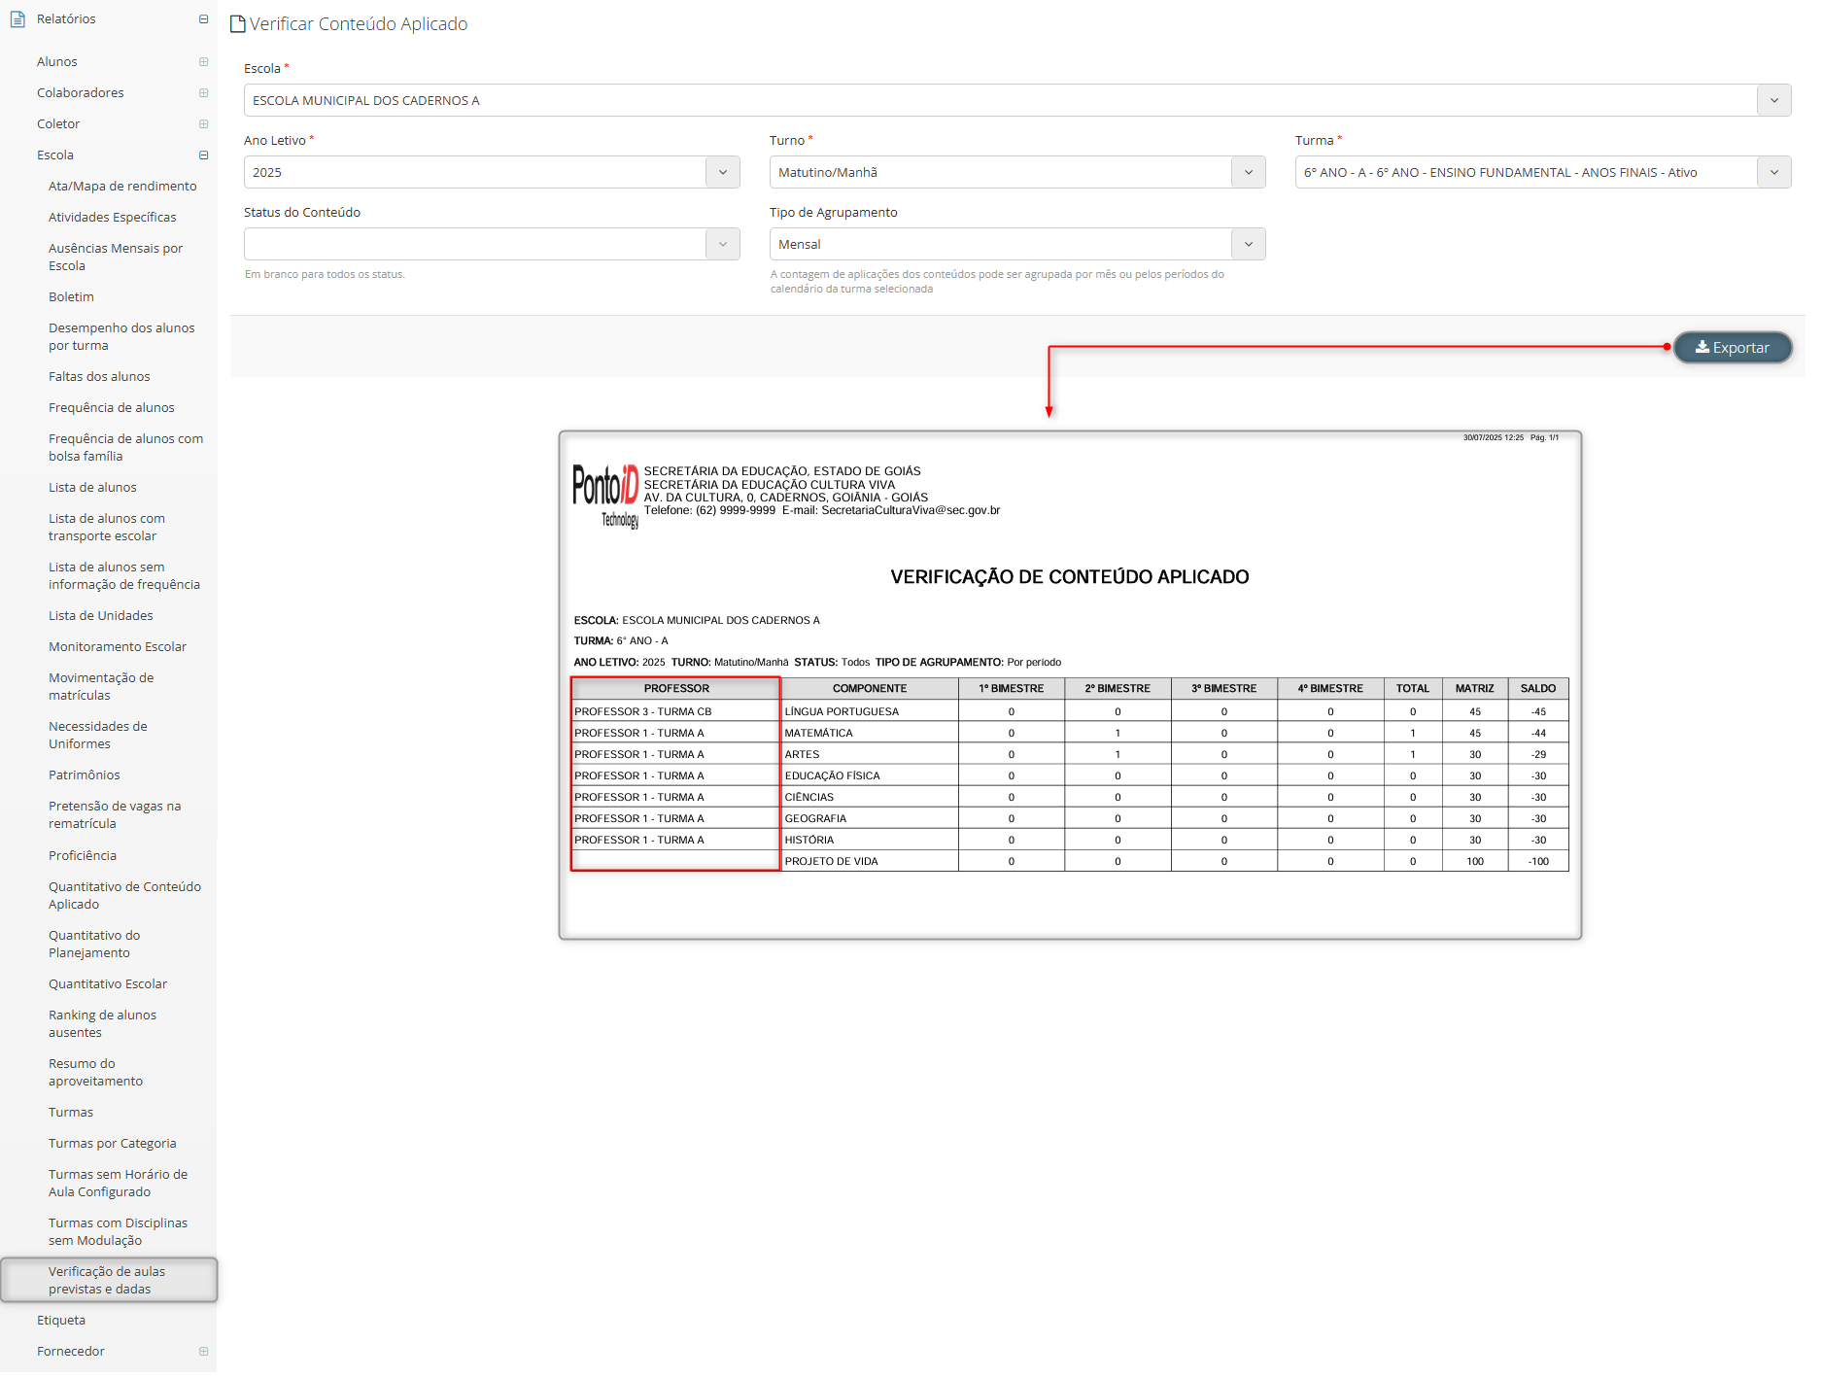
Task: Expand the Alunos submenu plus icon
Action: click(203, 62)
